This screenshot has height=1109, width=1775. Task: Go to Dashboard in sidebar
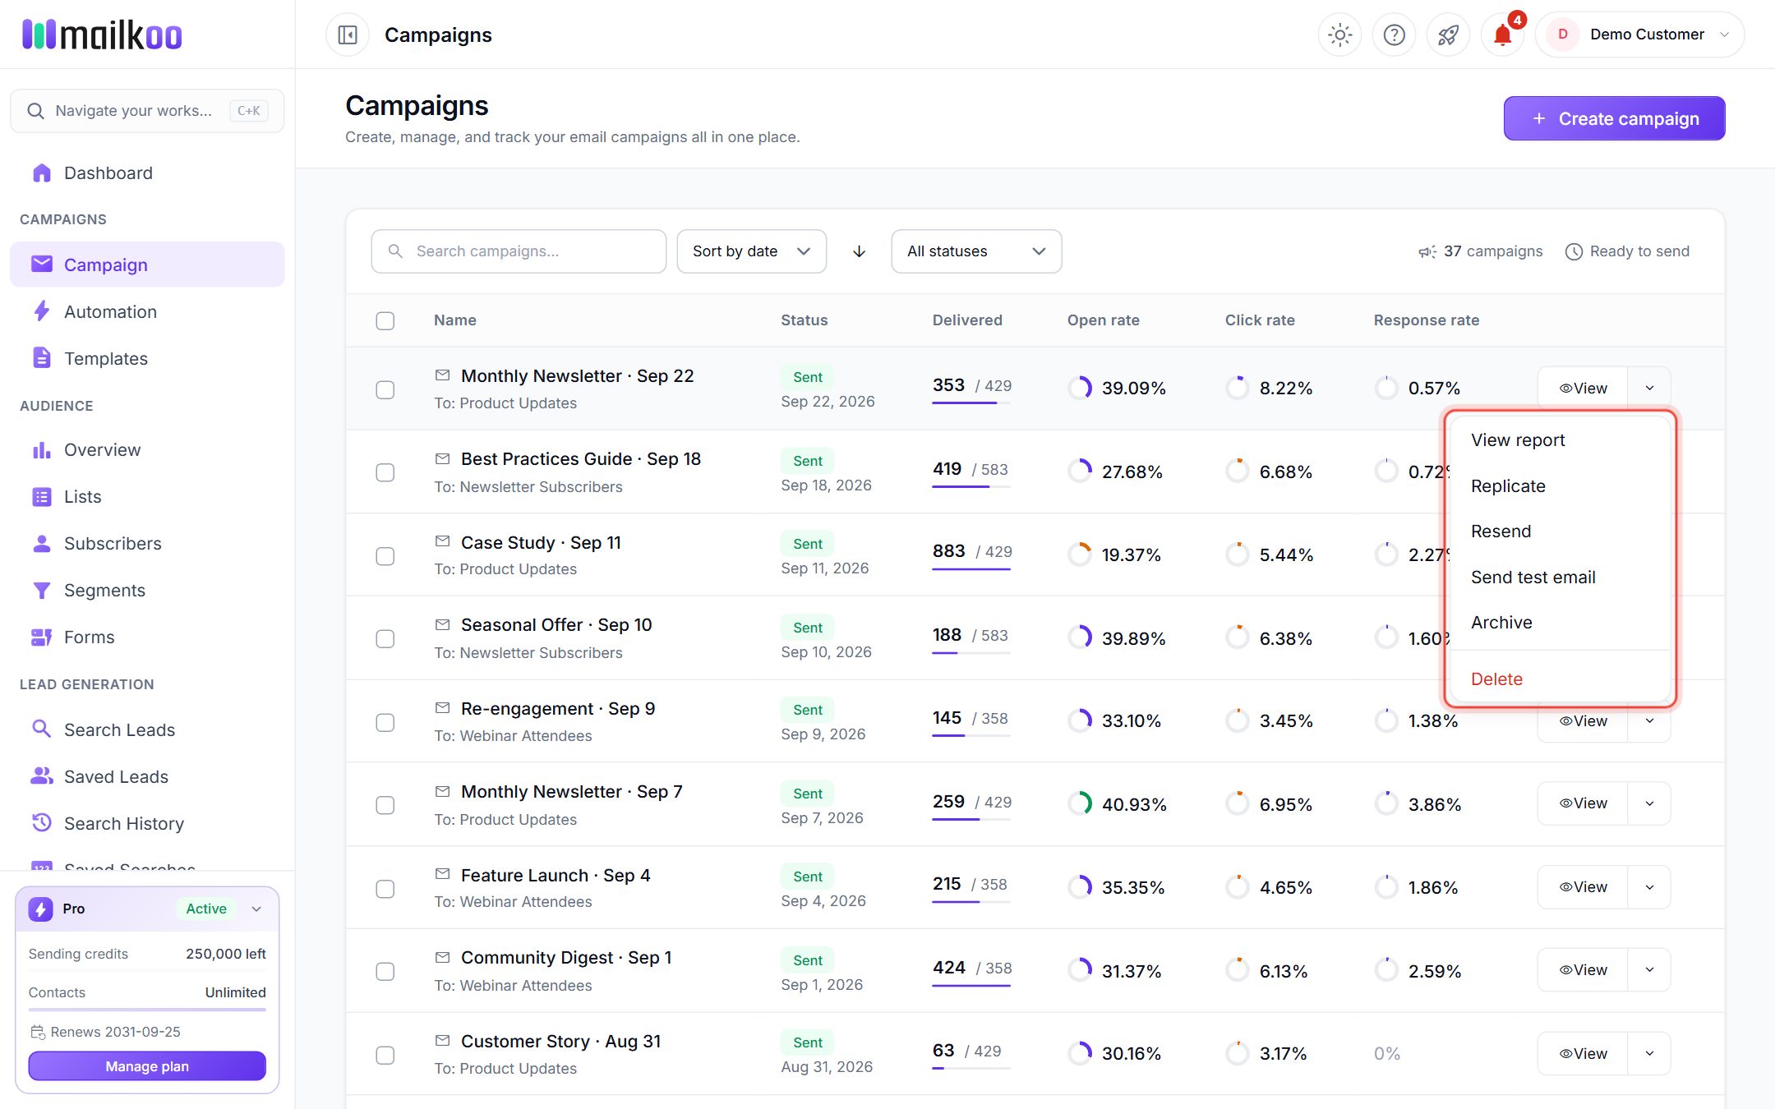(x=147, y=173)
